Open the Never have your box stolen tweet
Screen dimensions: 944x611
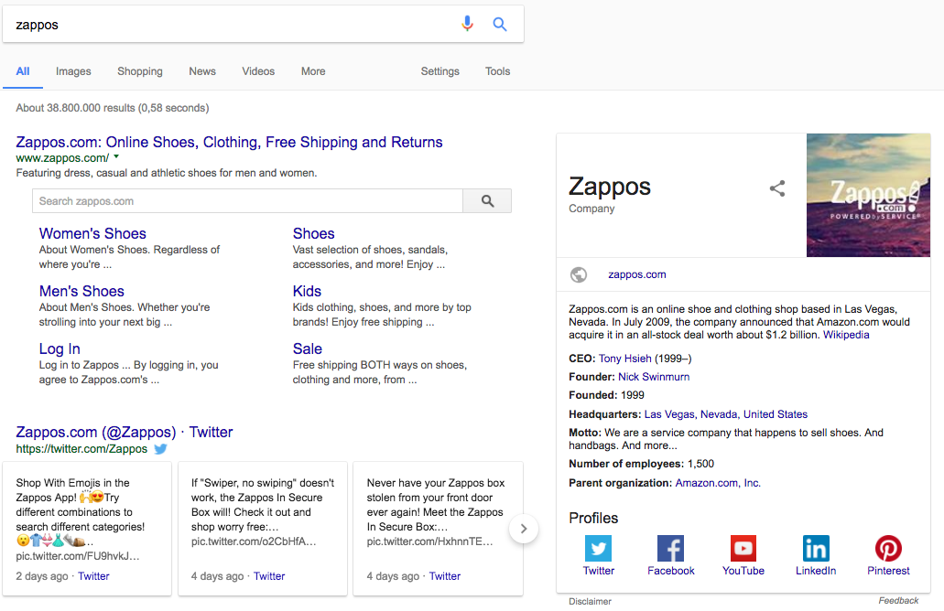[438, 529]
